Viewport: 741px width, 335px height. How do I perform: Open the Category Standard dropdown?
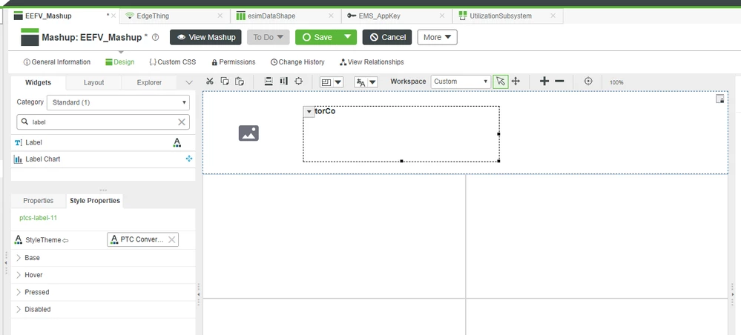118,102
